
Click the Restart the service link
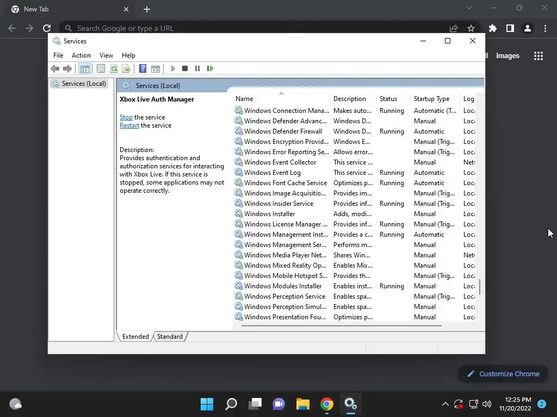point(129,125)
